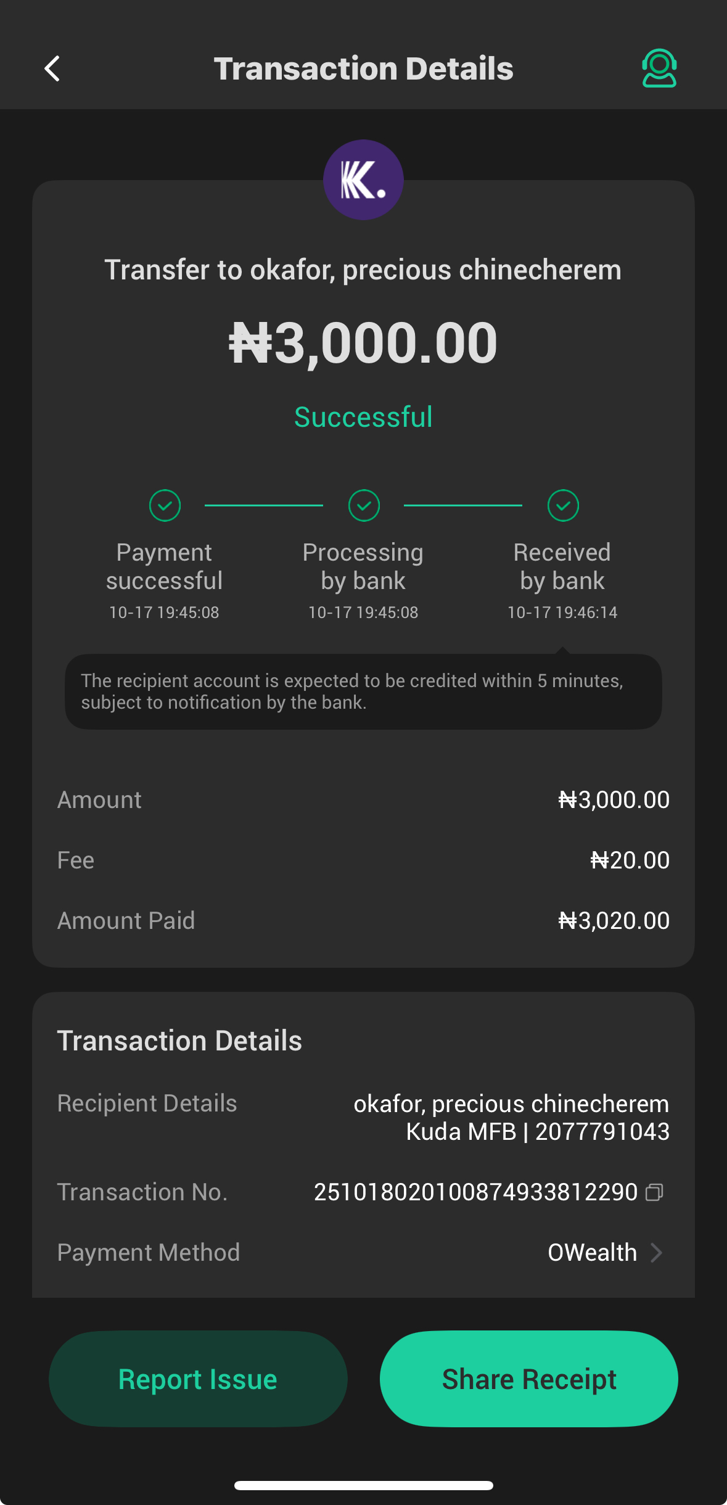The height and width of the screenshot is (1505, 727).
Task: Tap the home indicator bar
Action: [363, 1485]
